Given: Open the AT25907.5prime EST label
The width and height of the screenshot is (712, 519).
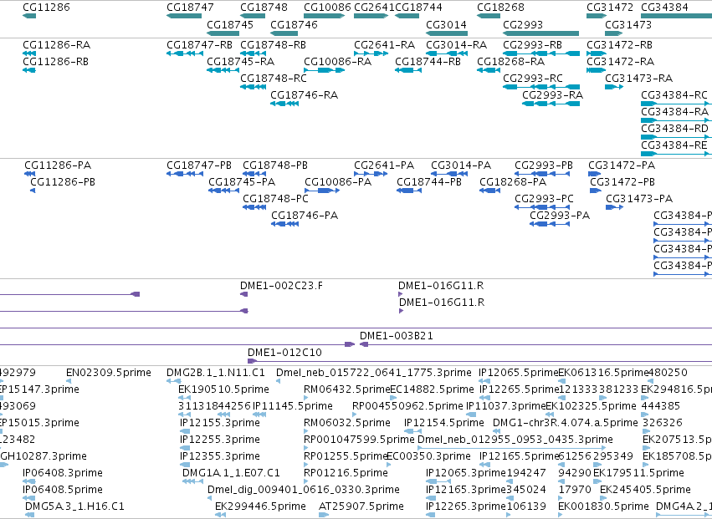Looking at the screenshot, I should [x=361, y=506].
